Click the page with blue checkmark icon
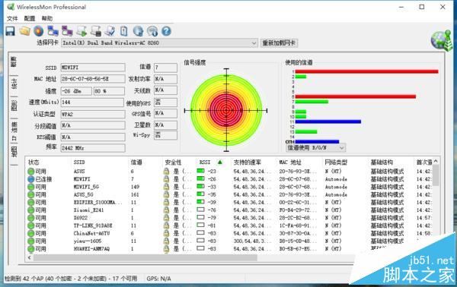Viewport: 457px width, 287px height. (x=110, y=31)
